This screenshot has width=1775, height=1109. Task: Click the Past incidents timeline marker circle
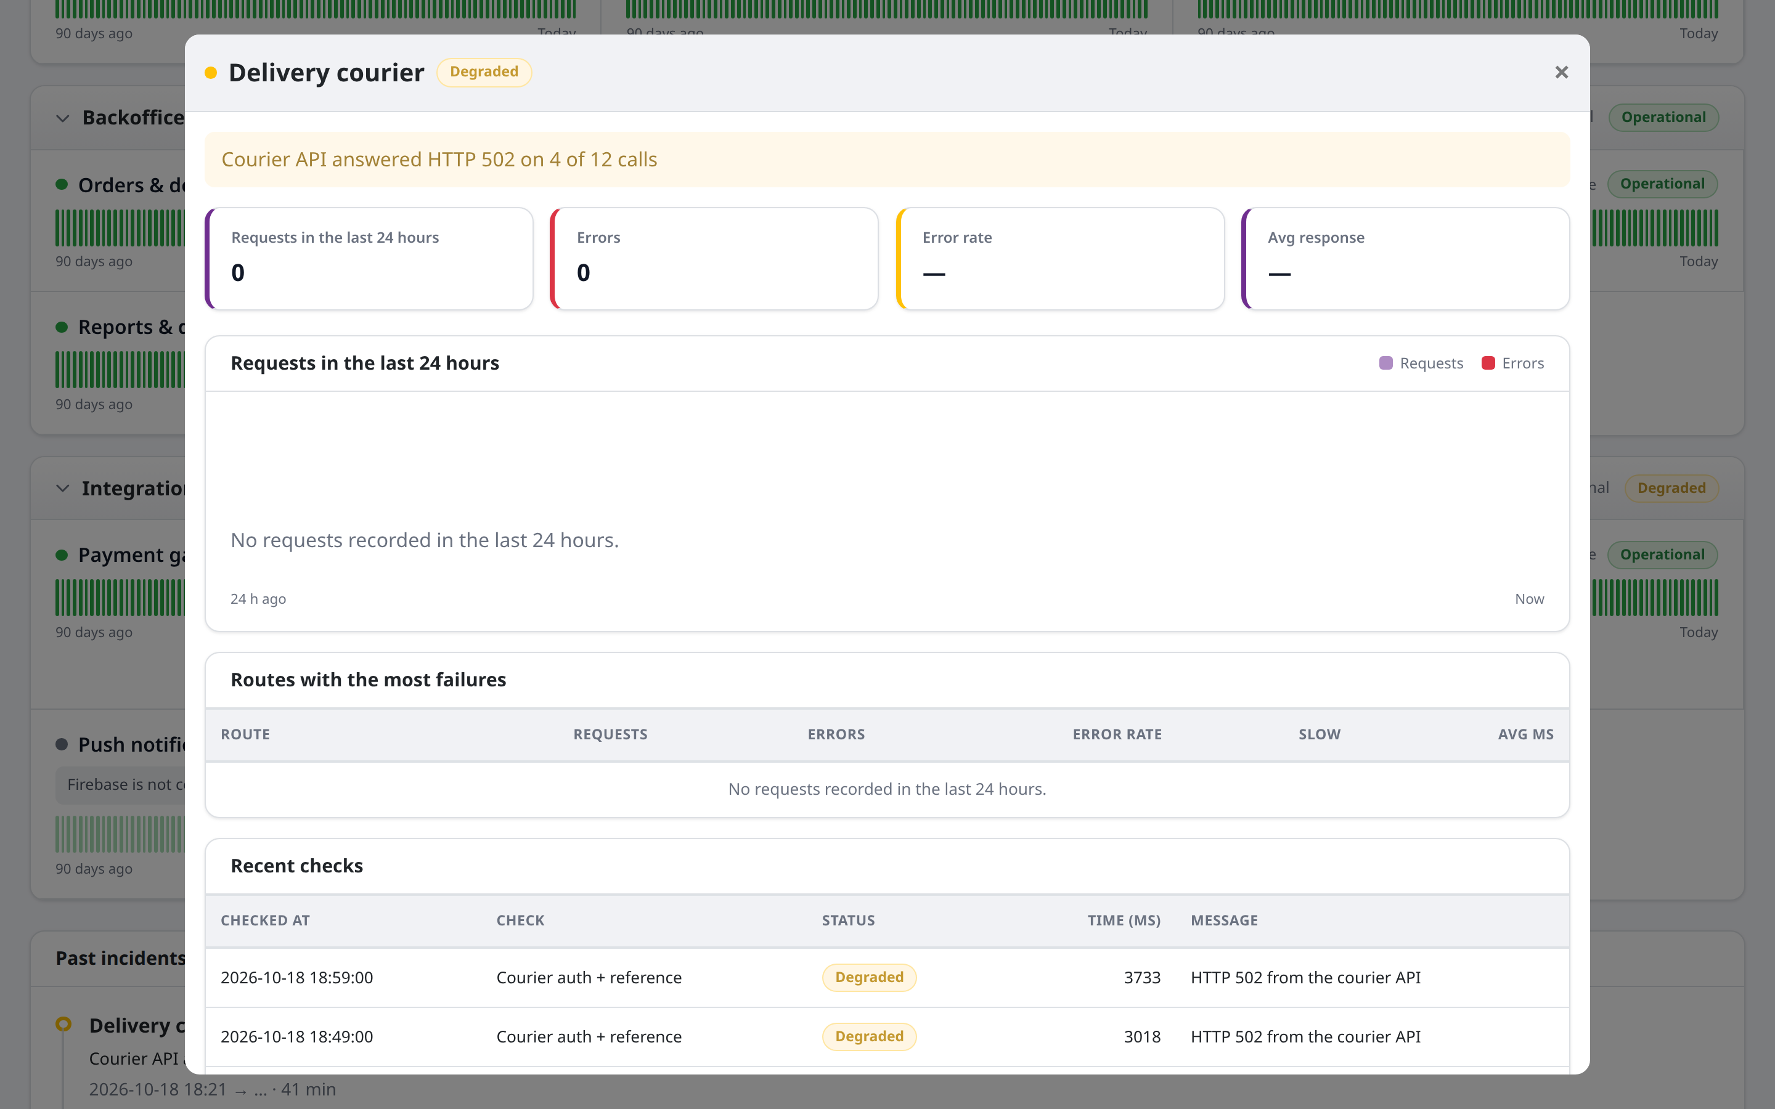pyautogui.click(x=64, y=1024)
